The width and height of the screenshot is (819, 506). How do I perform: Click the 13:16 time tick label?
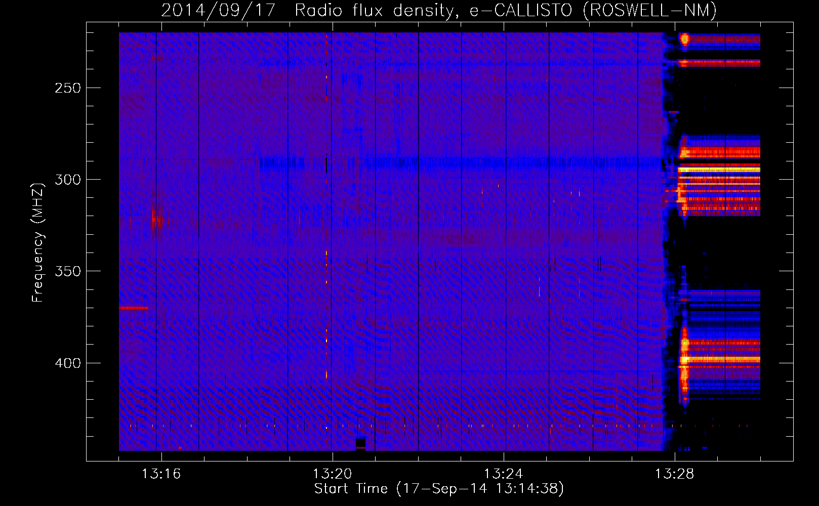pos(161,474)
